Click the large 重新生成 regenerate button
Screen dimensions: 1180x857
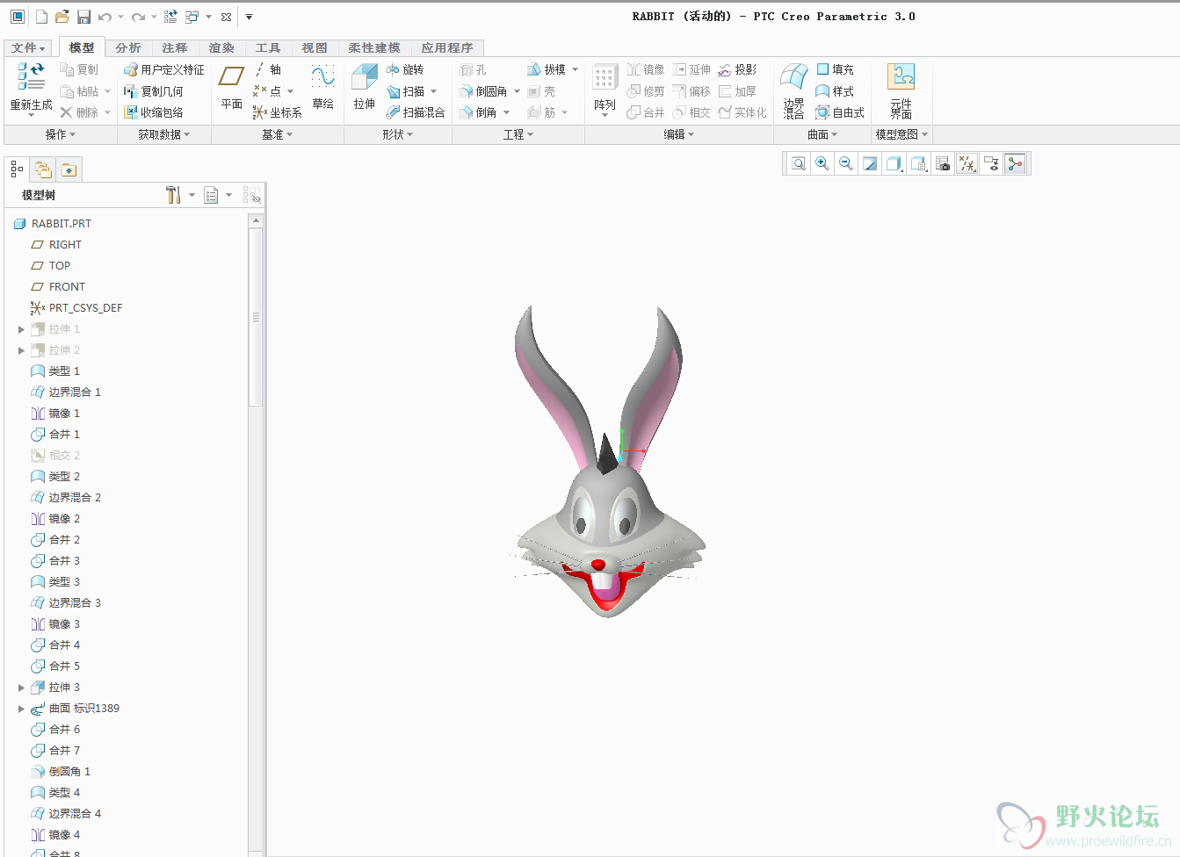(x=31, y=90)
